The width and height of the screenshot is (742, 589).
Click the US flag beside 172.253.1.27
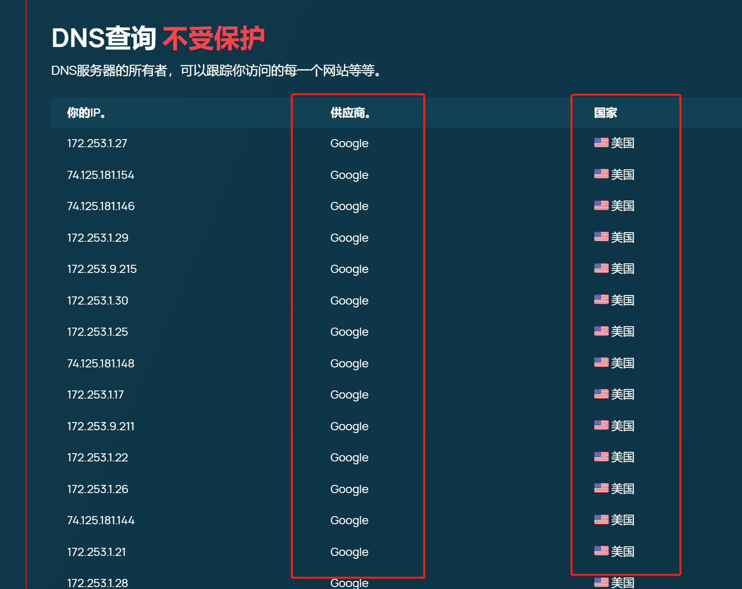point(601,142)
